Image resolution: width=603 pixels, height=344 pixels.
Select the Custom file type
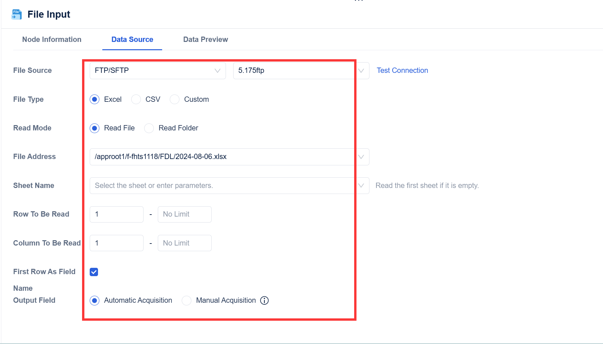point(174,99)
